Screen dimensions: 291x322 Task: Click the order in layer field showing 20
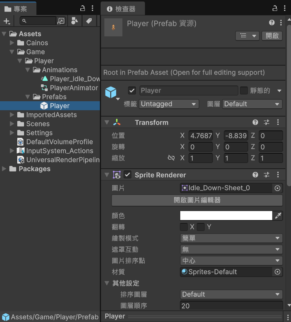tap(231, 306)
